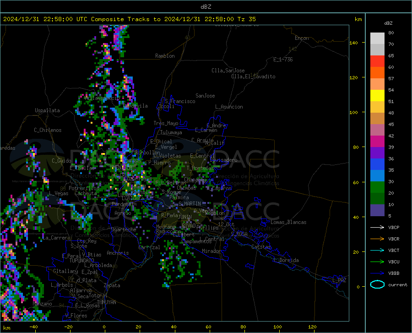Select the dark purple 5 dBZ swatch

click(x=377, y=210)
